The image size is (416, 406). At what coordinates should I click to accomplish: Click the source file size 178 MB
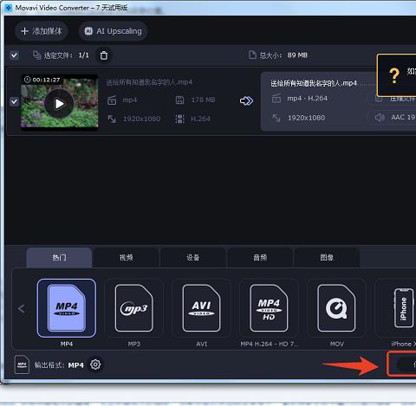[x=203, y=100]
